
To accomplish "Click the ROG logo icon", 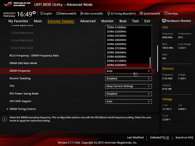I will [x=8, y=4].
